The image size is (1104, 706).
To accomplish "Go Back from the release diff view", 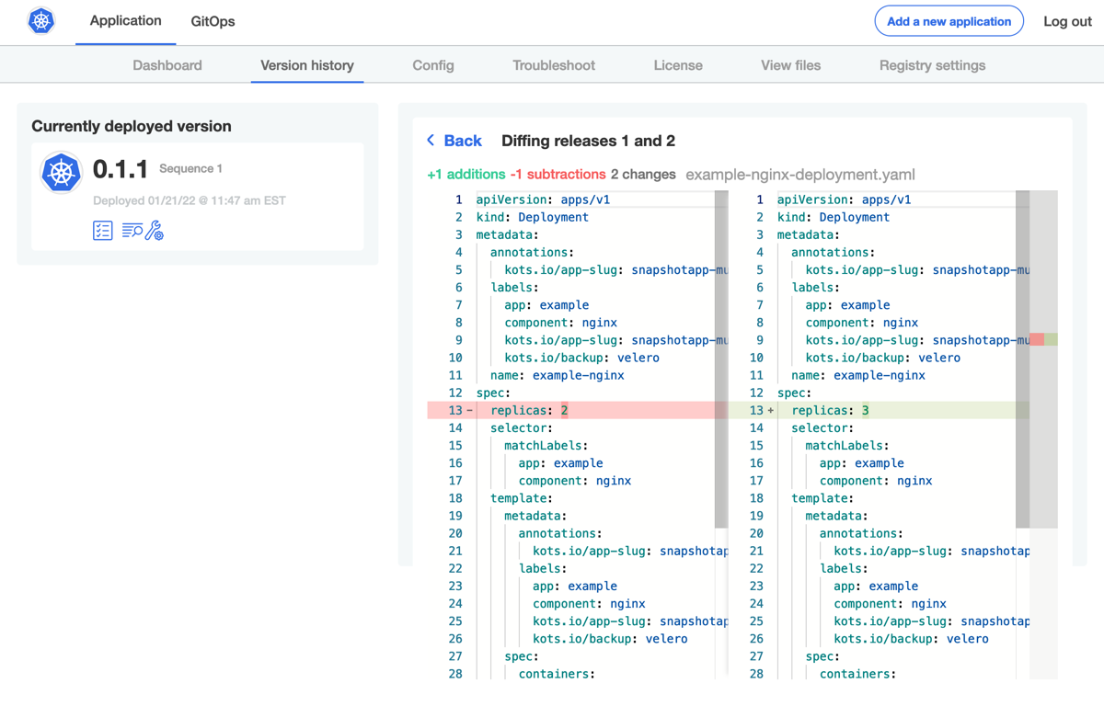I will click(454, 141).
